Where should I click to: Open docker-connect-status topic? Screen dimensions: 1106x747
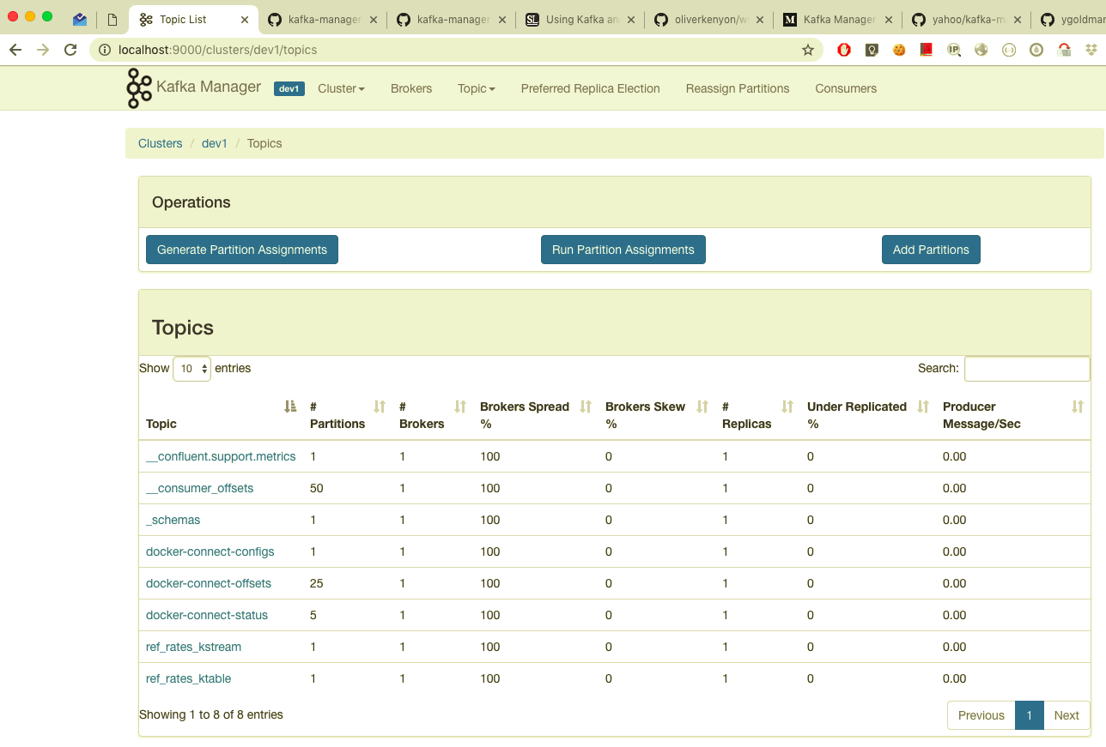[207, 615]
